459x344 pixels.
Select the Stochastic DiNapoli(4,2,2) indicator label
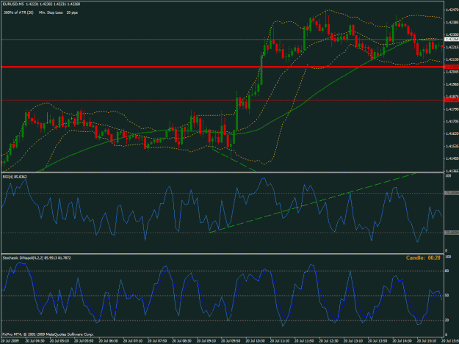(37, 257)
